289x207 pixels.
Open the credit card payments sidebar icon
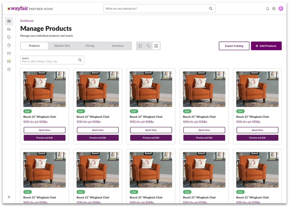[x=9, y=53]
